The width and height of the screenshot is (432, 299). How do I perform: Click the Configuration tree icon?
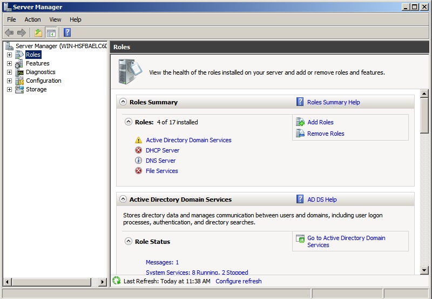pos(19,81)
